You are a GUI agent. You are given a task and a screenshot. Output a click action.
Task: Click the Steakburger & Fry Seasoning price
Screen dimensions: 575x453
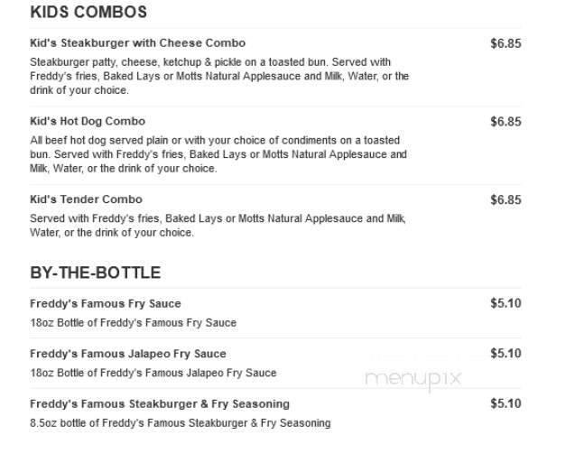point(505,403)
